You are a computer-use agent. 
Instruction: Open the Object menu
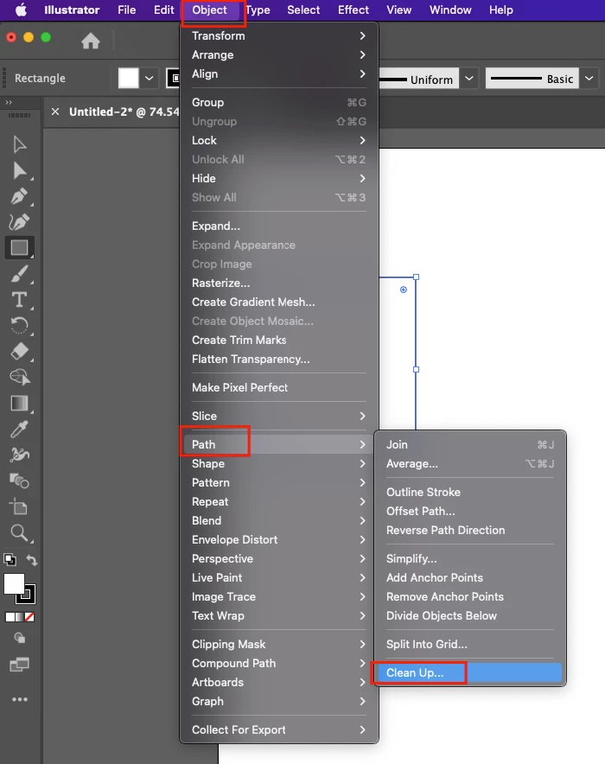(x=209, y=10)
